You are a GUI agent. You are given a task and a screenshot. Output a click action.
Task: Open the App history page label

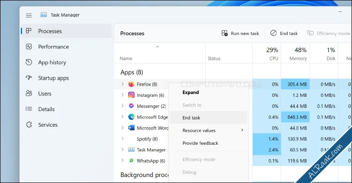coord(52,62)
